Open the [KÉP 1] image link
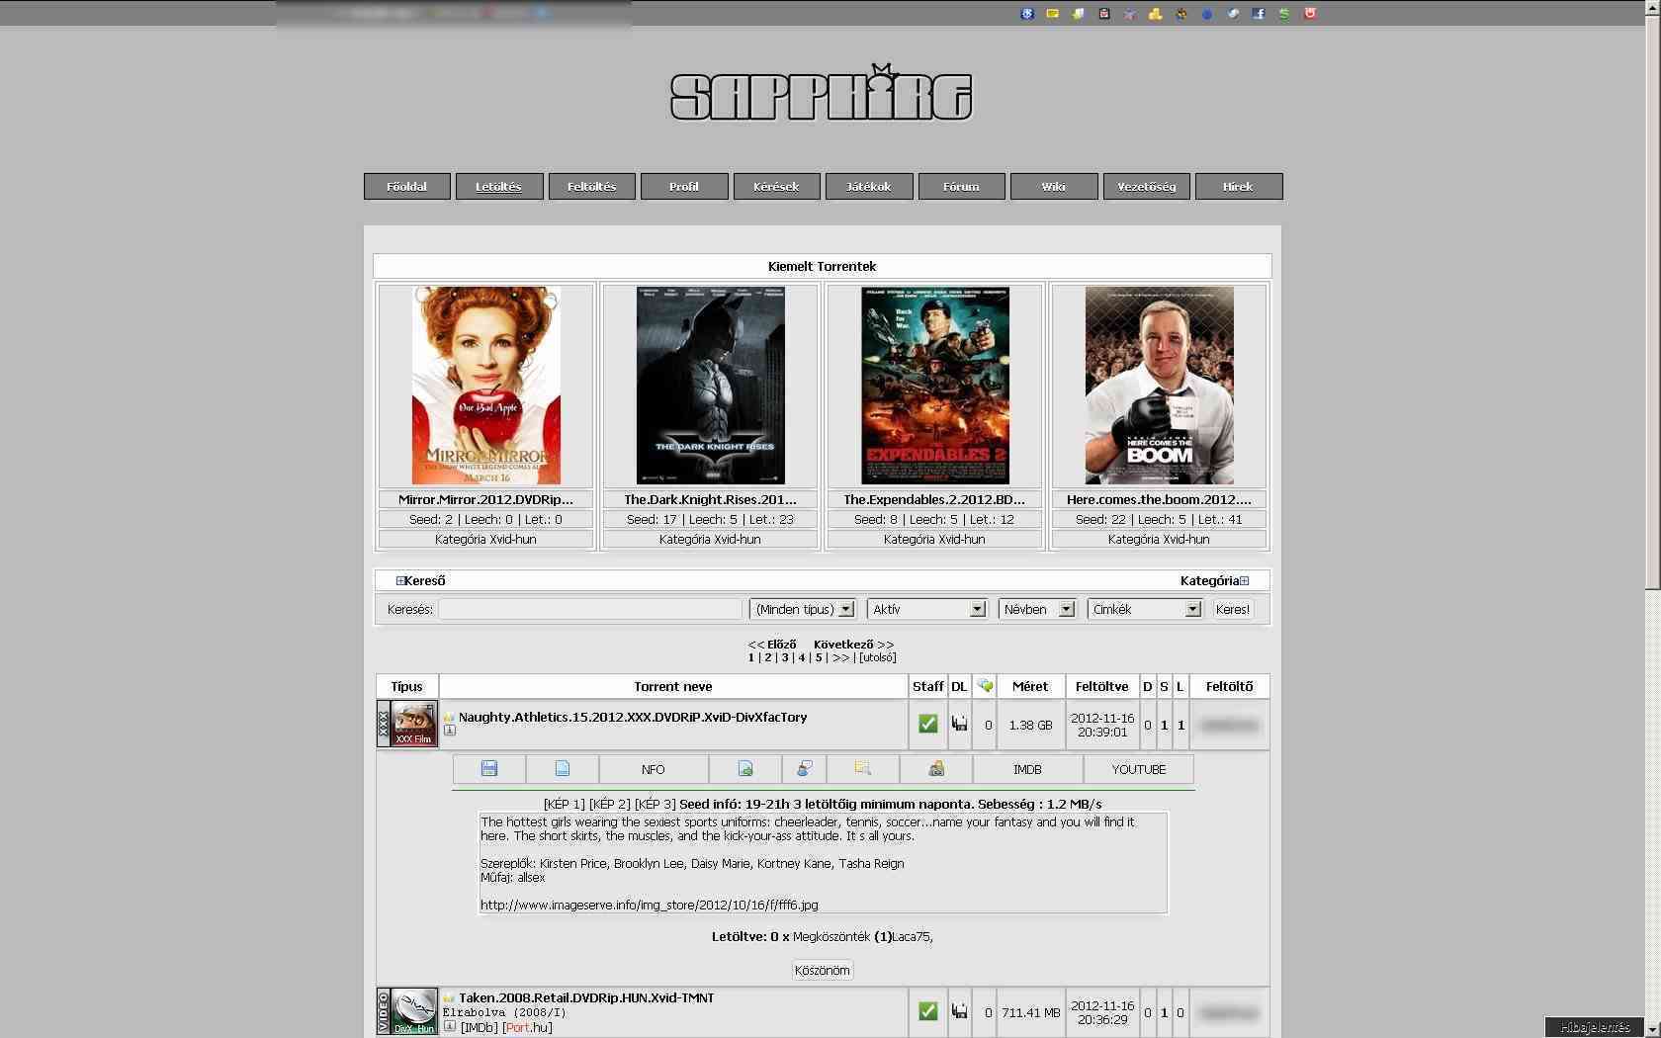This screenshot has width=1661, height=1038. pyautogui.click(x=565, y=804)
